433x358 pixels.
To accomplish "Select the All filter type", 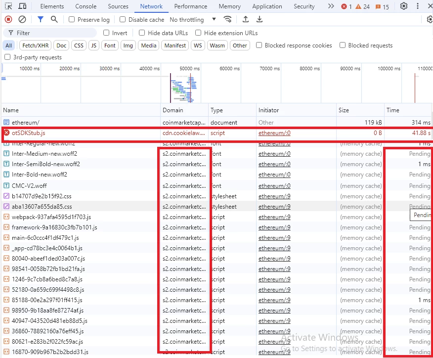I will [8, 45].
